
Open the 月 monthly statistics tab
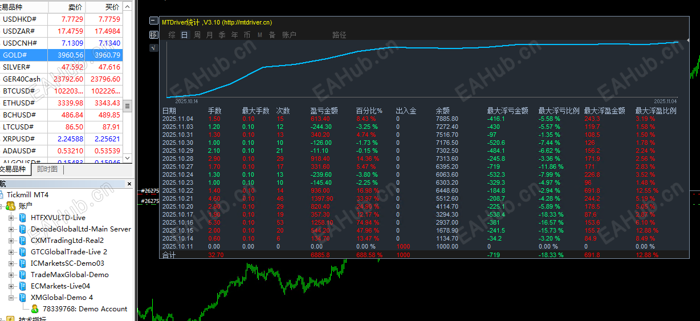(210, 35)
